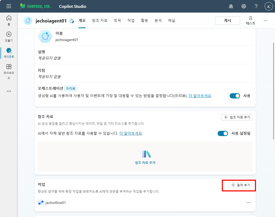The image size is (275, 217).
Task: Click the books icon in 참조 자료 area
Action: (x=145, y=154)
